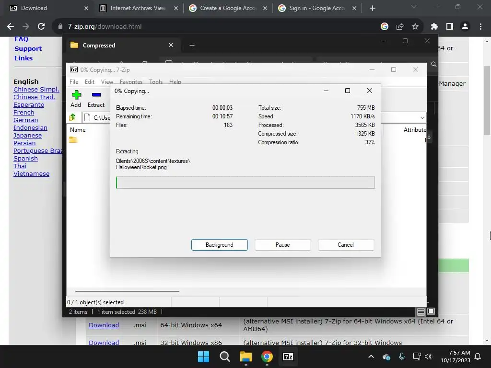This screenshot has height=368, width=491.
Task: Open the Help menu in 7-Zip
Action: click(x=175, y=81)
